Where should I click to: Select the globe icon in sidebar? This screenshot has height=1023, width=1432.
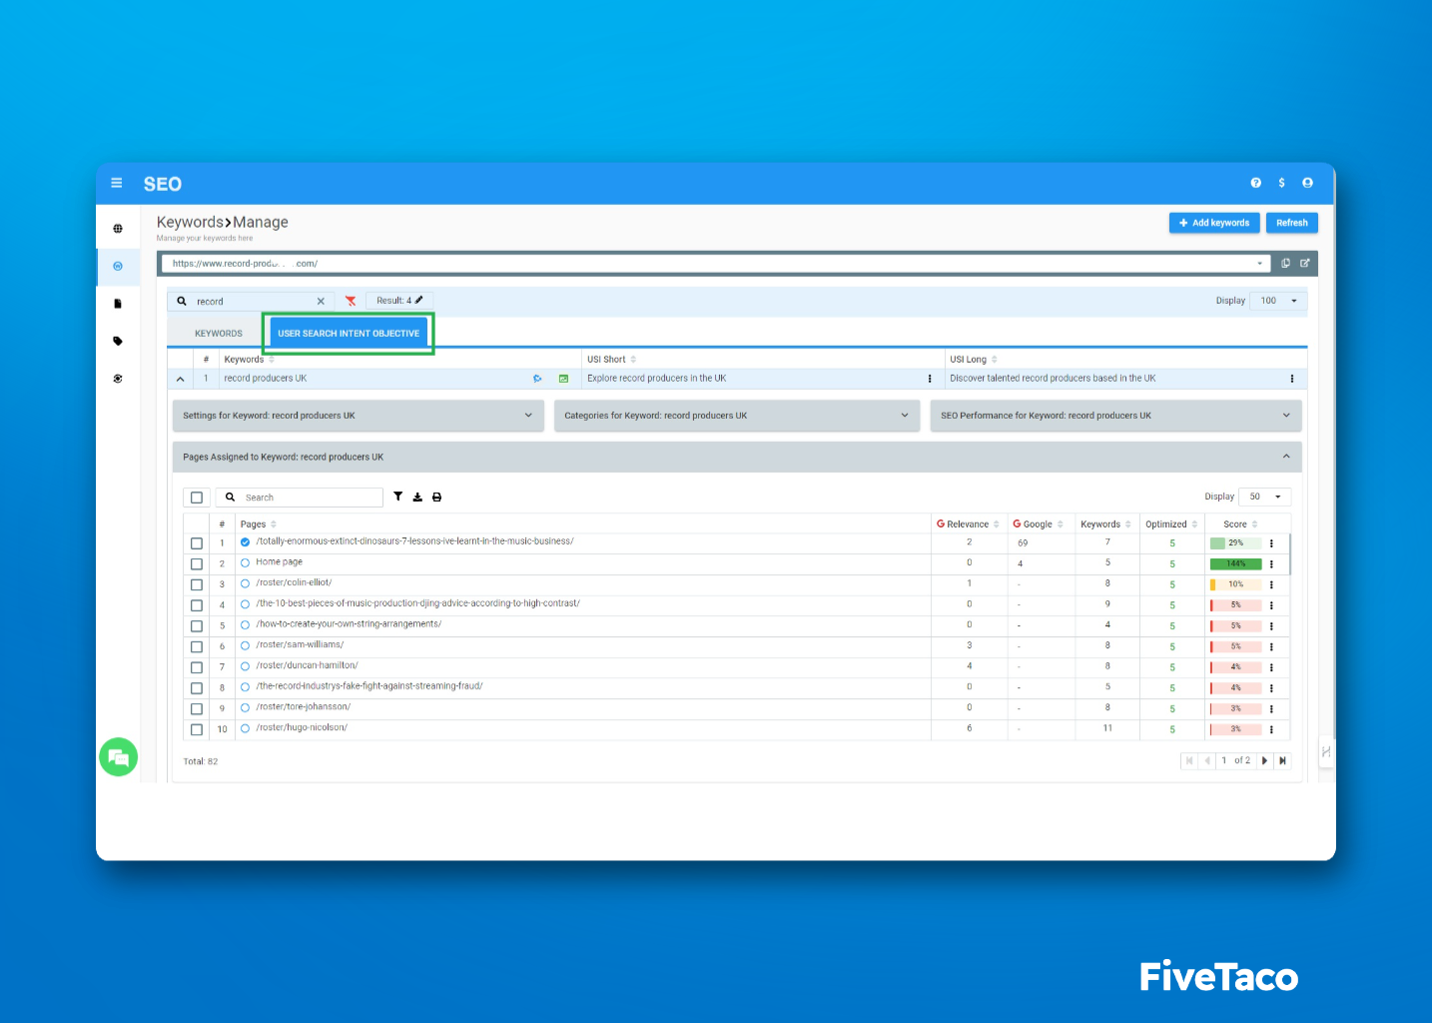[118, 229]
